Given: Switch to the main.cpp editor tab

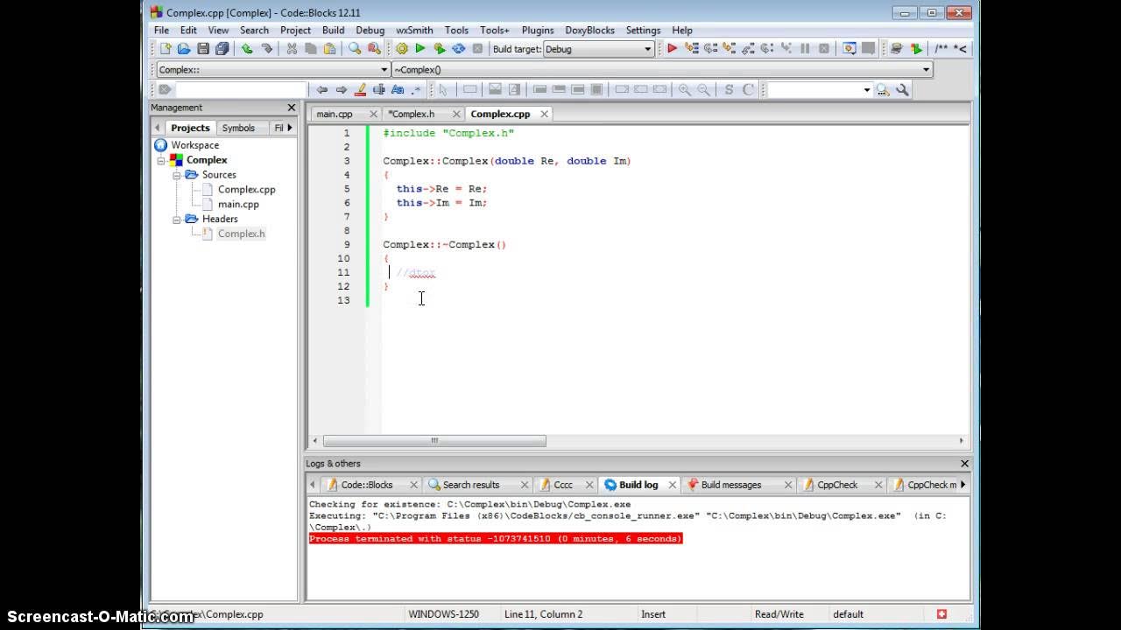Looking at the screenshot, I should pyautogui.click(x=335, y=114).
